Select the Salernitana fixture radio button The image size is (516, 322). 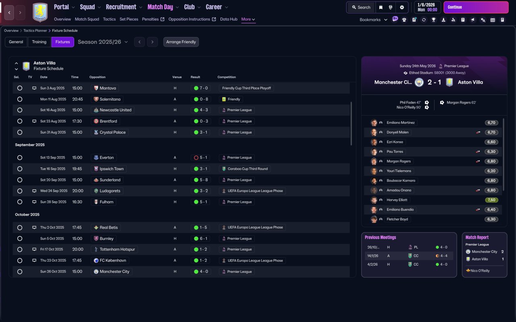(20, 99)
